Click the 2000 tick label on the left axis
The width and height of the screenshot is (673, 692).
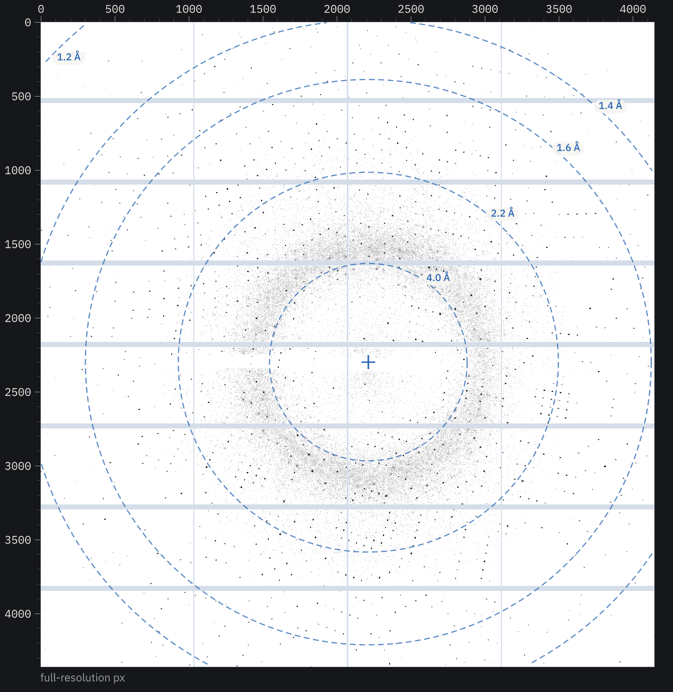(x=18, y=318)
